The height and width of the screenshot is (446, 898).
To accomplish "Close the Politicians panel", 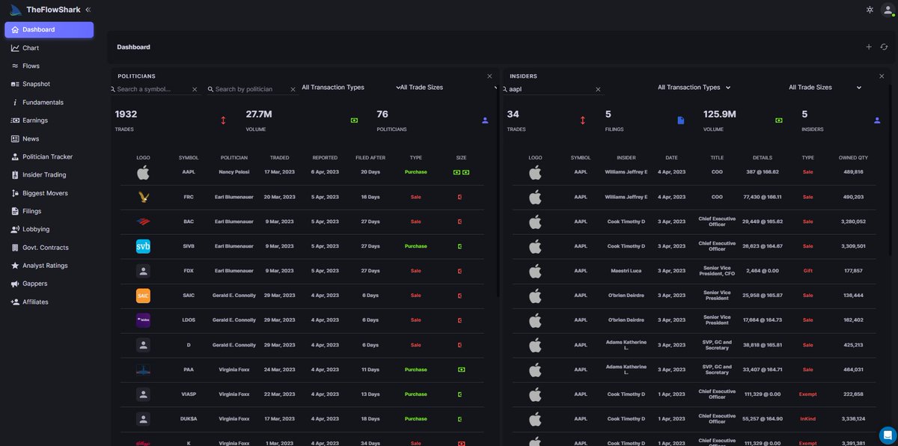I will 489,76.
